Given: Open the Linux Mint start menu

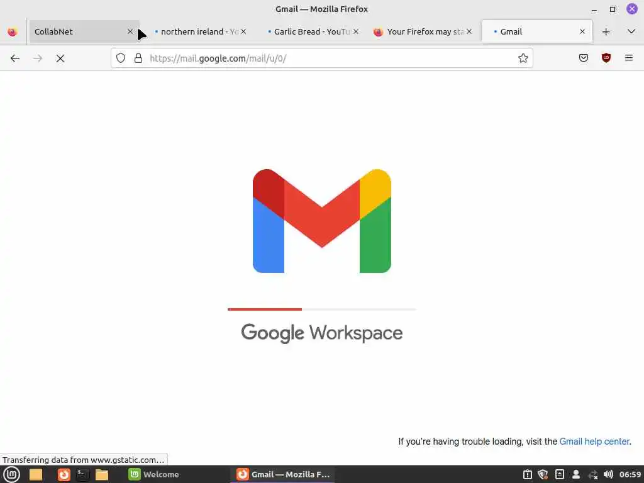Looking at the screenshot, I should (11, 474).
